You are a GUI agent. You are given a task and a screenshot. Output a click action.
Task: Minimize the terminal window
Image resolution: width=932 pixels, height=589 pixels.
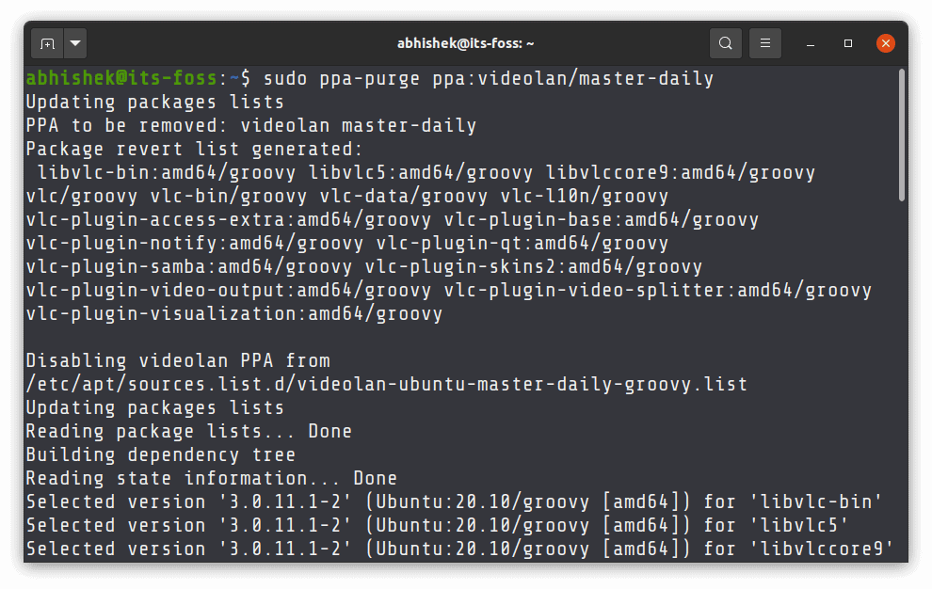(x=811, y=43)
